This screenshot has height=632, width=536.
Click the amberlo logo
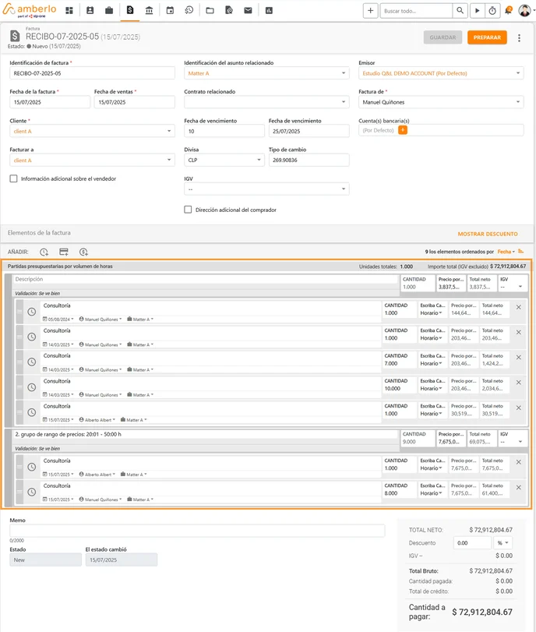[30, 10]
